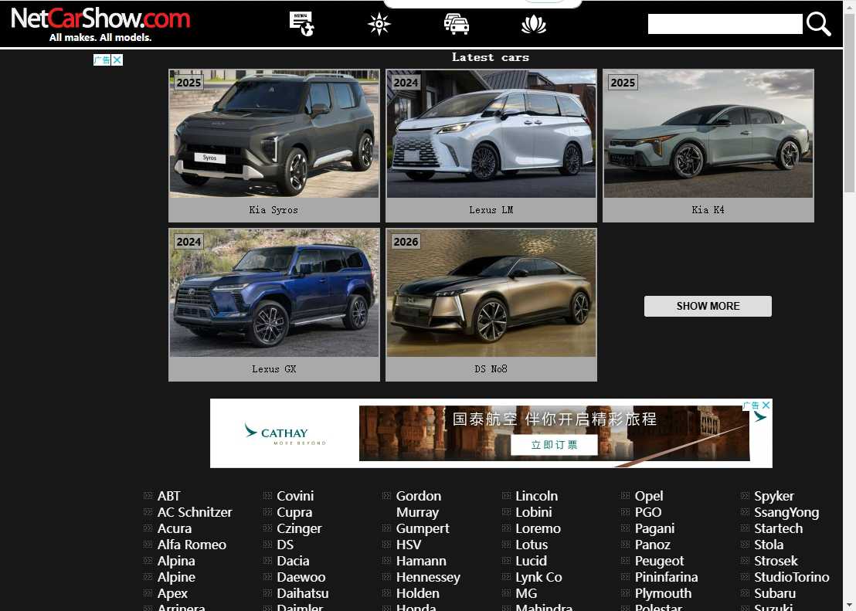Image resolution: width=856 pixels, height=611 pixels.
Task: Open the ABT make link
Action: (x=168, y=496)
